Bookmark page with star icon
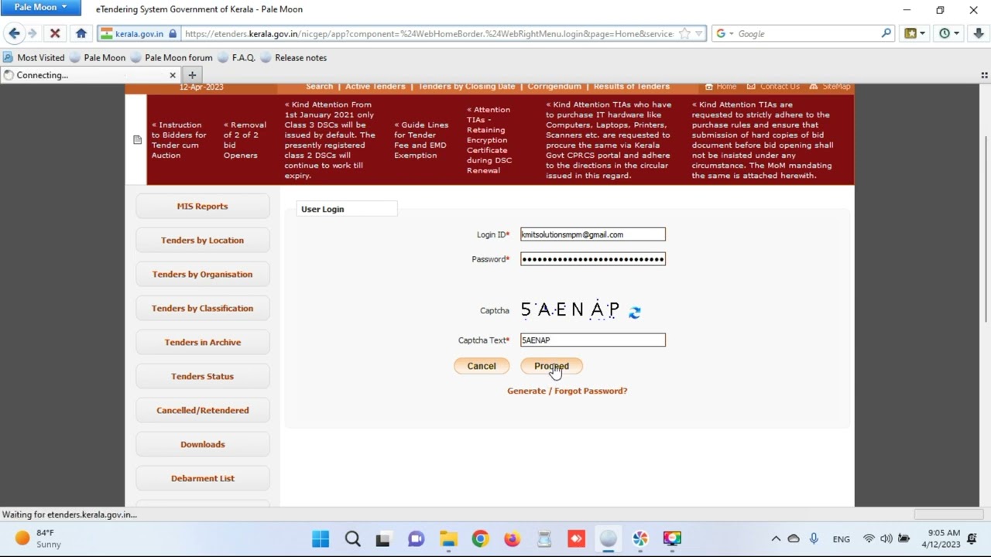Viewport: 991px width, 557px height. (x=684, y=34)
